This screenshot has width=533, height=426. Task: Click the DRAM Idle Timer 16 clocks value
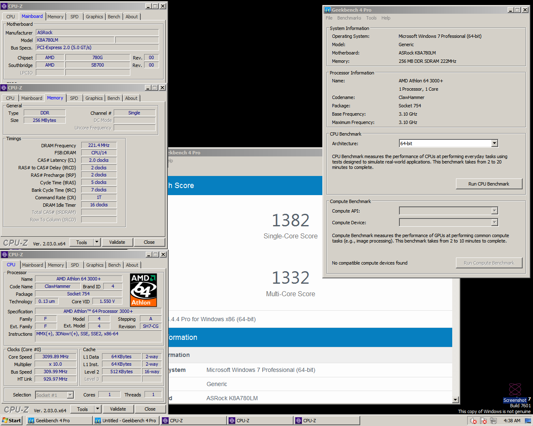[x=99, y=205]
